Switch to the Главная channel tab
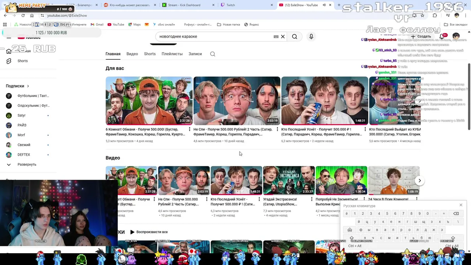This screenshot has width=471, height=265. pos(113,54)
